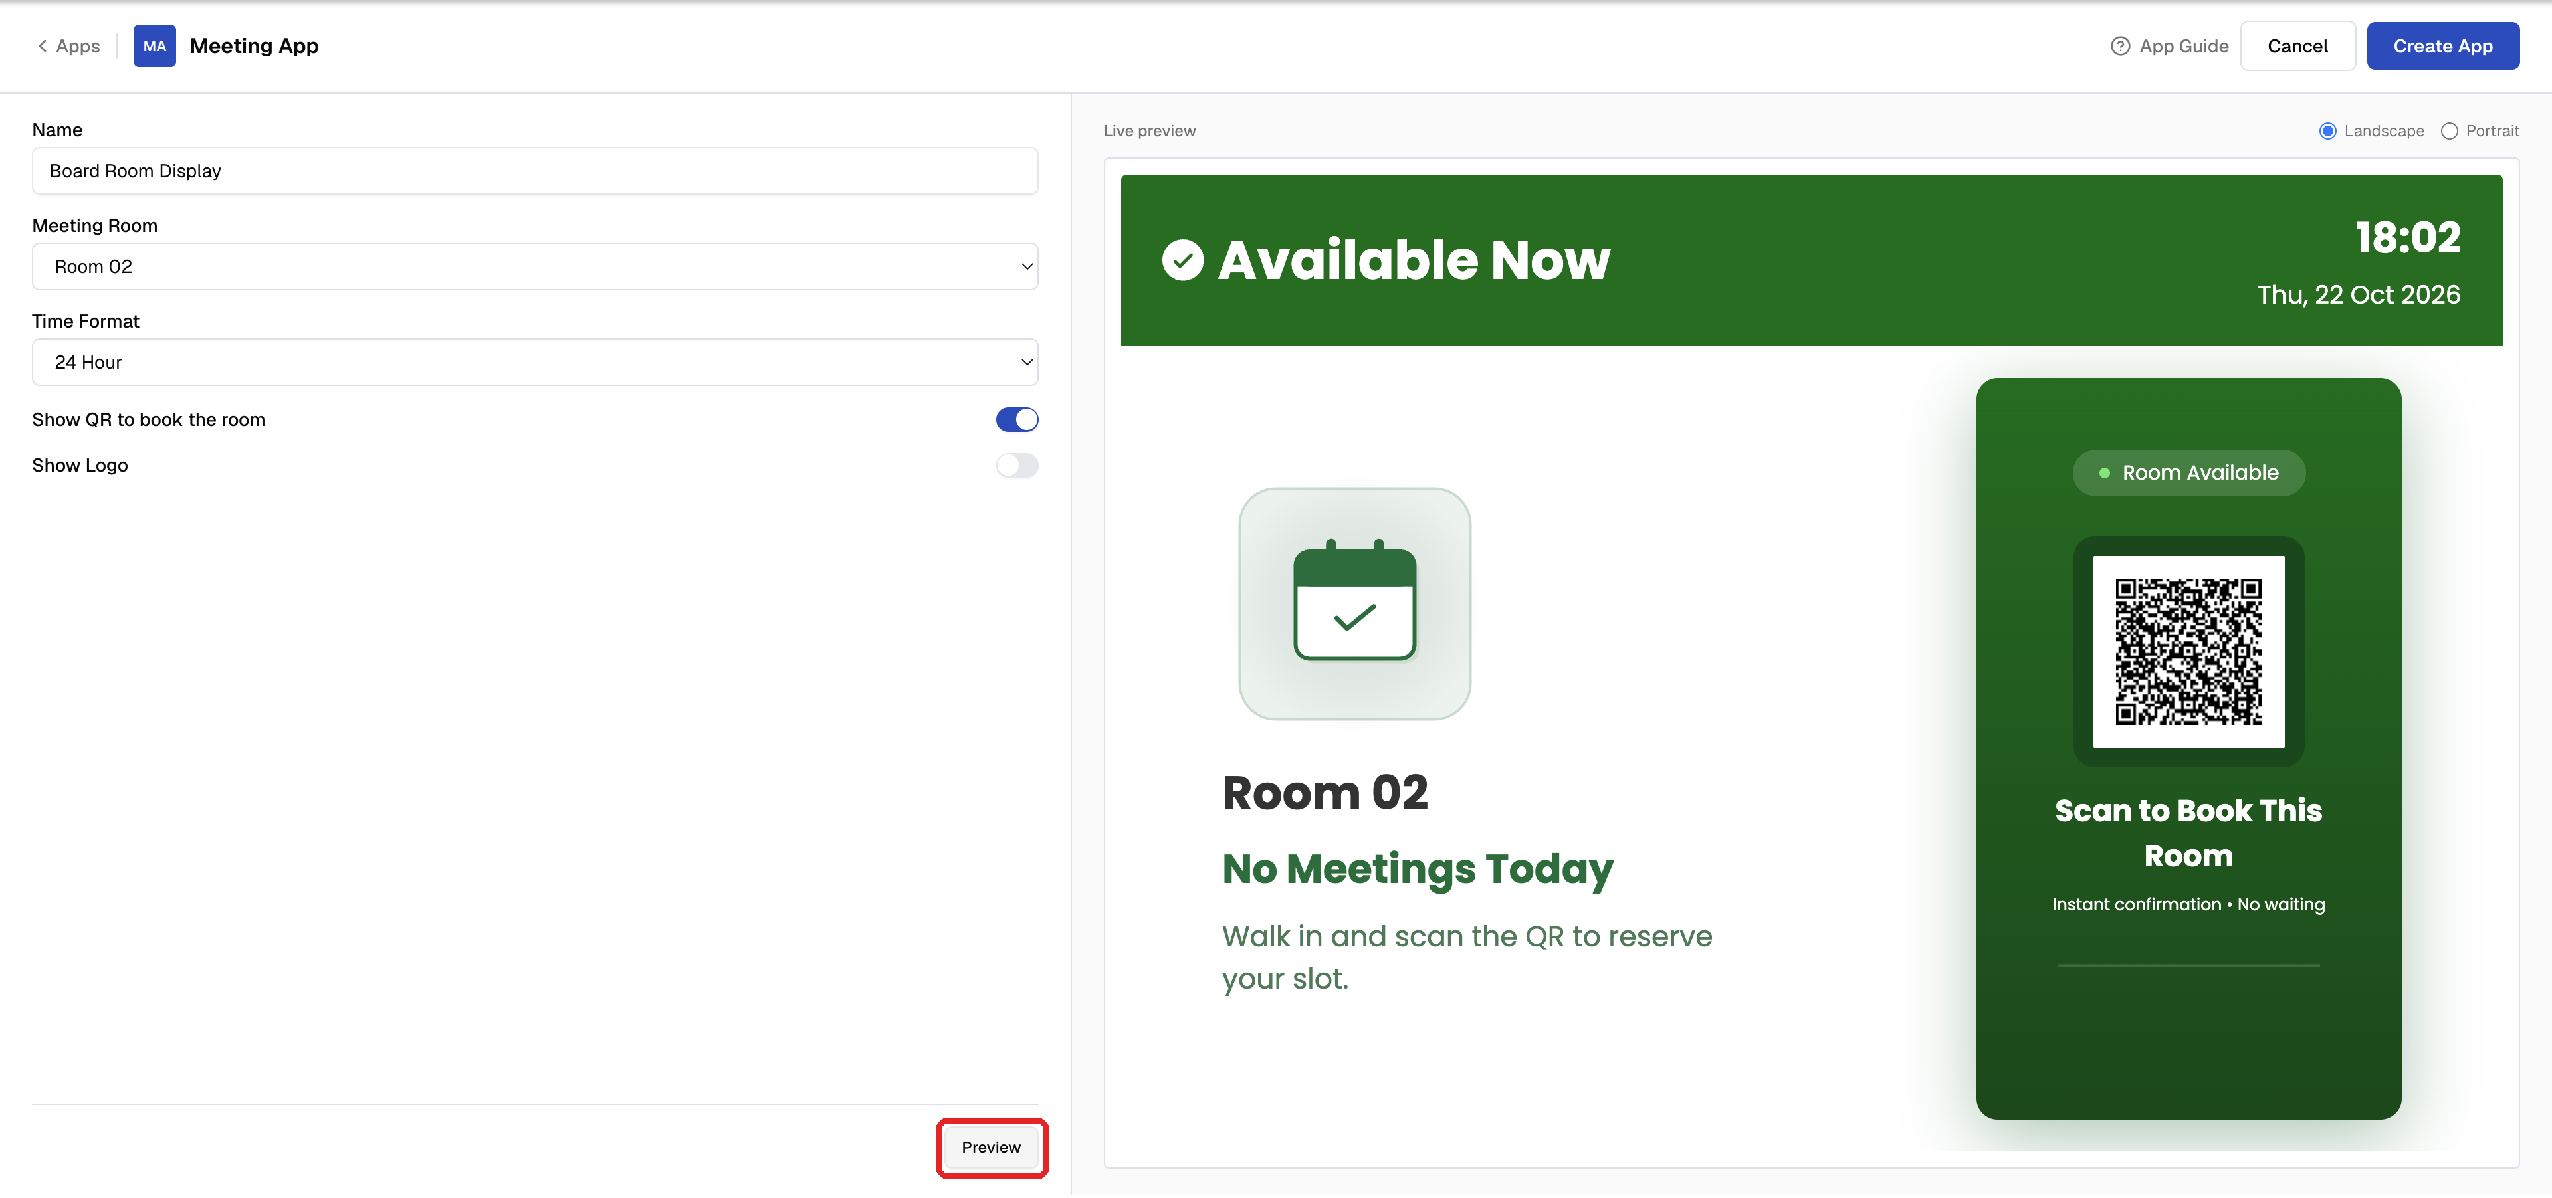Screen dimensions: 2552x1198
Task: Select the Portrait orientation radio button
Action: click(2449, 131)
